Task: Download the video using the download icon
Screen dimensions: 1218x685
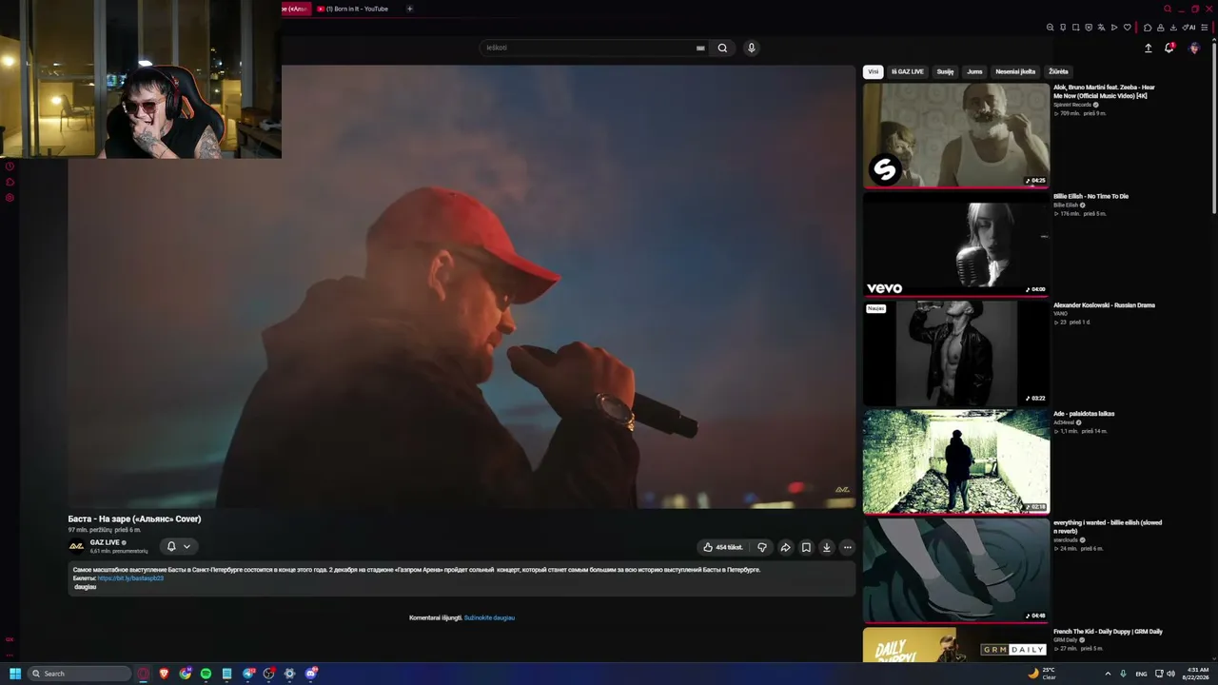Action: 827,547
